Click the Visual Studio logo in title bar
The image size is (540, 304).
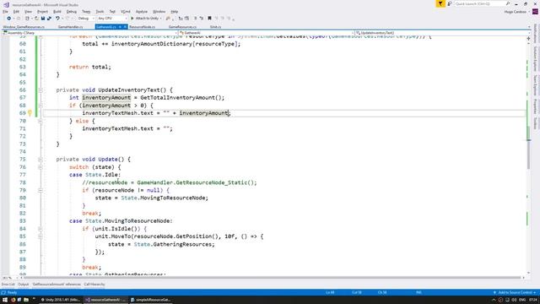[x=6, y=5]
